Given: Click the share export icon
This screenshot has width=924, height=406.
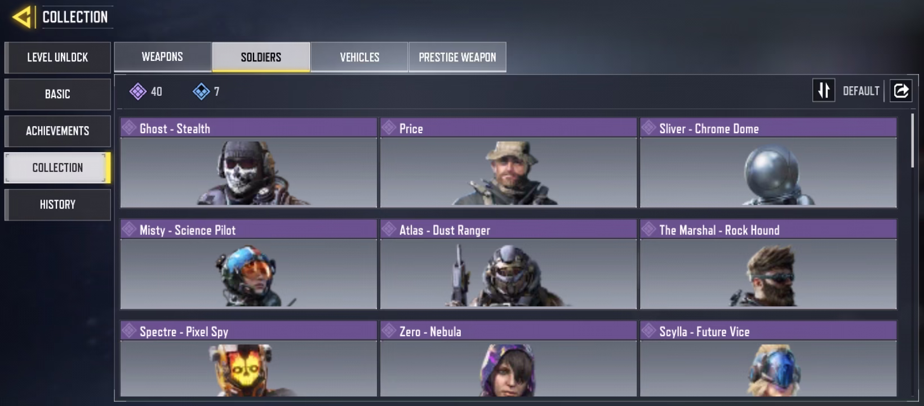Looking at the screenshot, I should click(901, 90).
